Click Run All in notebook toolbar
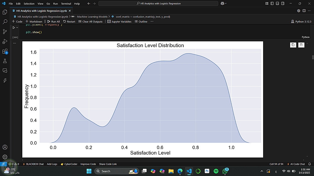This screenshot has height=176, width=314. click(53, 21)
